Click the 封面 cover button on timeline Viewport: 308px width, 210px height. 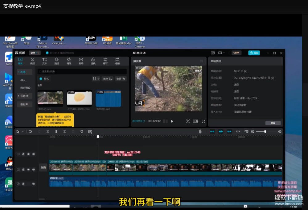(x=43, y=168)
